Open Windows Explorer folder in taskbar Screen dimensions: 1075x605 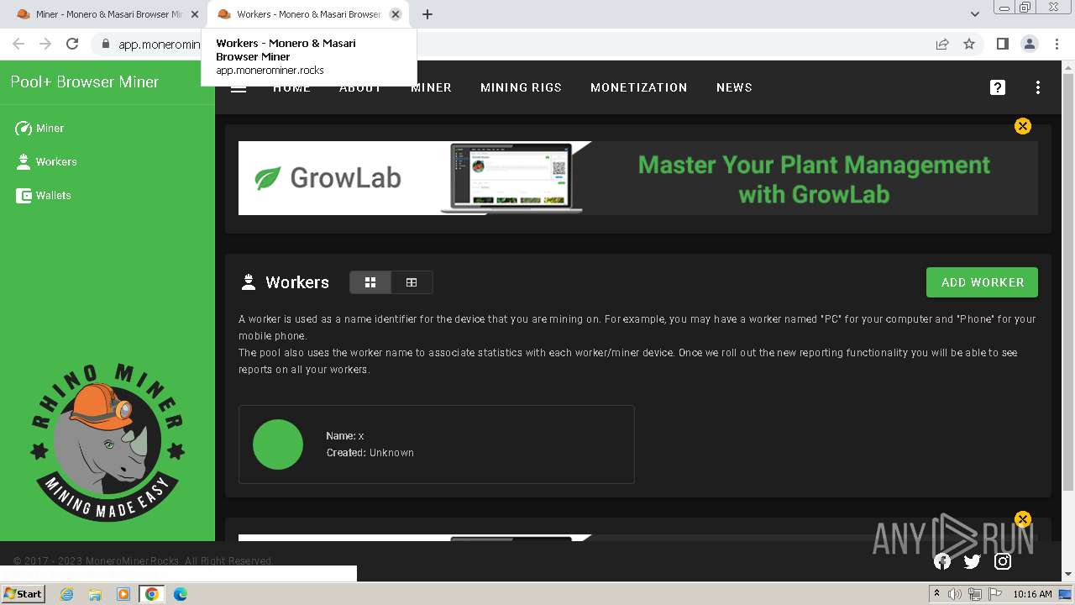coord(95,593)
